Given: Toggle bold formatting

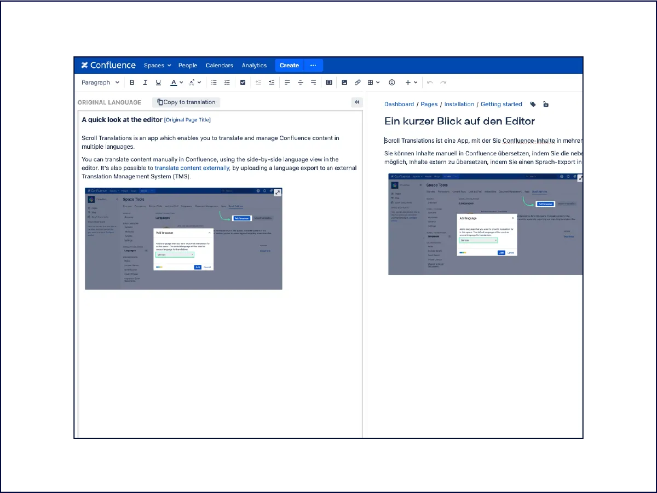Looking at the screenshot, I should 132,83.
